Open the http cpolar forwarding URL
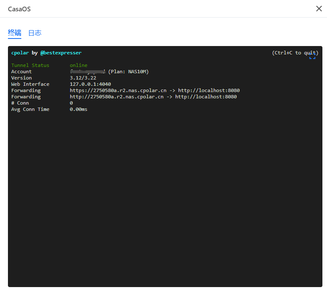Image resolution: width=327 pixels, height=290 pixels. (x=117, y=97)
